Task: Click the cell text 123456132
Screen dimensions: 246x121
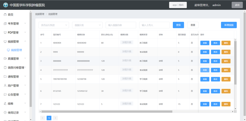Action: point(82,91)
